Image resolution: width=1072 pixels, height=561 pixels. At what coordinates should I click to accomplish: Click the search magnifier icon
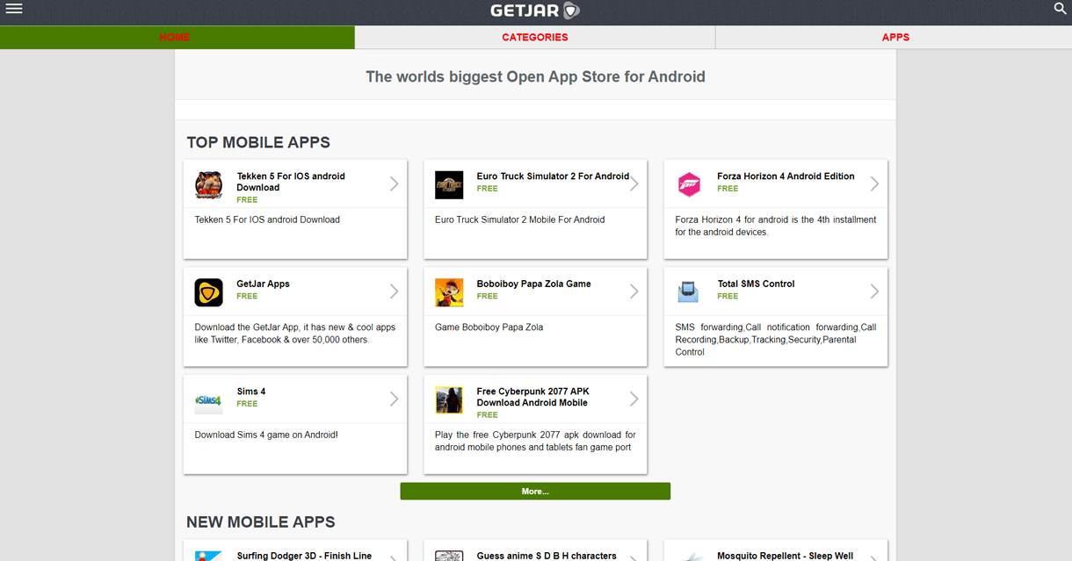(x=1060, y=9)
